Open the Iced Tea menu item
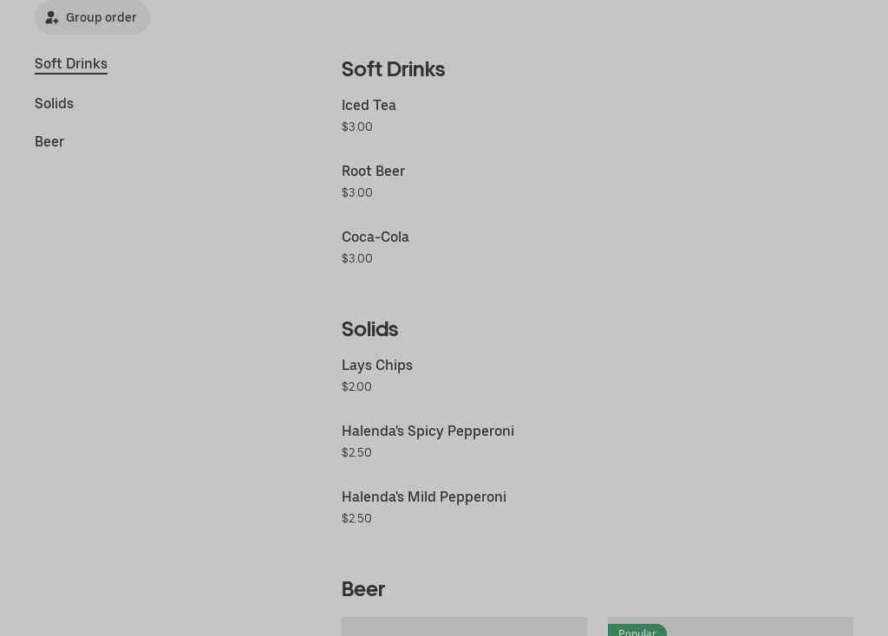This screenshot has height=636, width=888. pyautogui.click(x=369, y=105)
